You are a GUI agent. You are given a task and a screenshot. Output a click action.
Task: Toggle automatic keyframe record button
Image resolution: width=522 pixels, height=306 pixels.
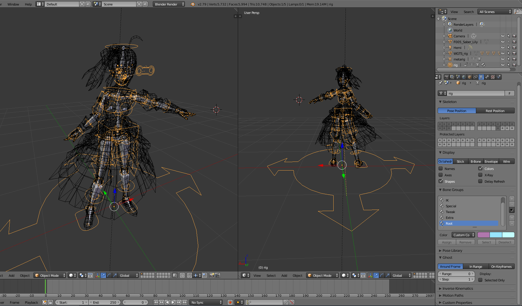pos(230,302)
